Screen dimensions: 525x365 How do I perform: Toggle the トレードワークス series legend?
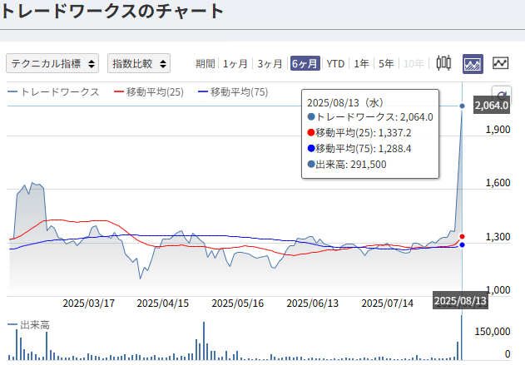tap(53, 92)
